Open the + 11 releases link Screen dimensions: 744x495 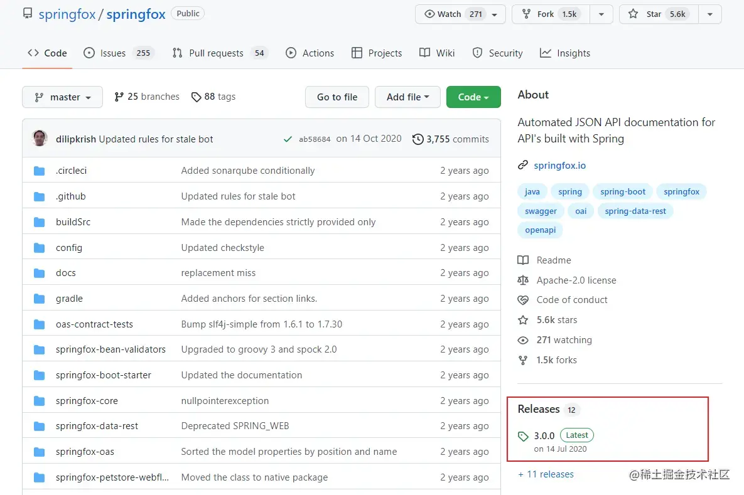tap(546, 474)
